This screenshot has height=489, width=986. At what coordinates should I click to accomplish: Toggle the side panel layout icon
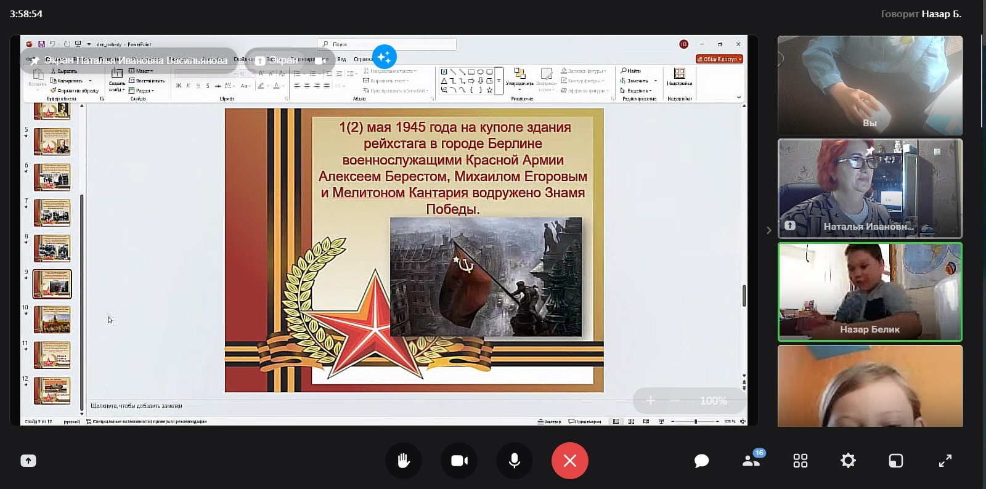896,461
